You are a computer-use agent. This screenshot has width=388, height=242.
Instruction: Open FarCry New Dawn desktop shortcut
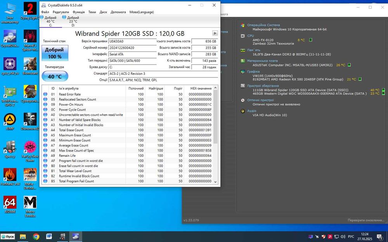click(30, 151)
